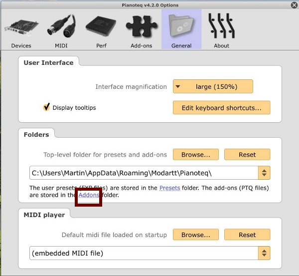Reset the default midi file
This screenshot has height=276, width=299.
coord(247,235)
